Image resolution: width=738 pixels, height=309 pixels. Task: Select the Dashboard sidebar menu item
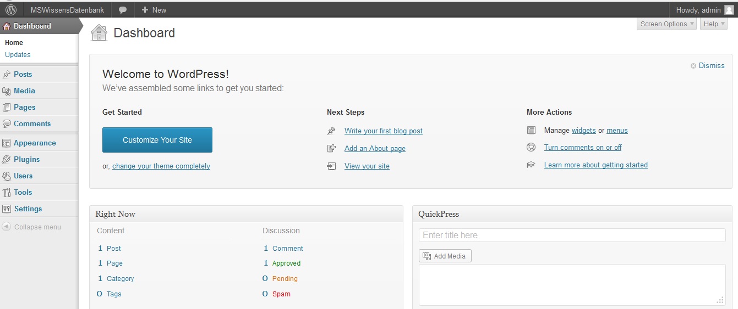39,26
